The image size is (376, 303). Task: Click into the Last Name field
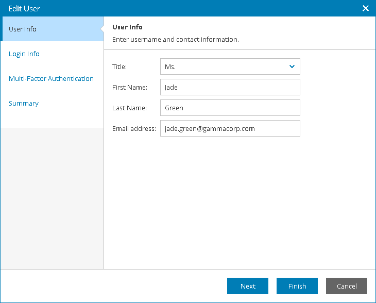pos(230,108)
